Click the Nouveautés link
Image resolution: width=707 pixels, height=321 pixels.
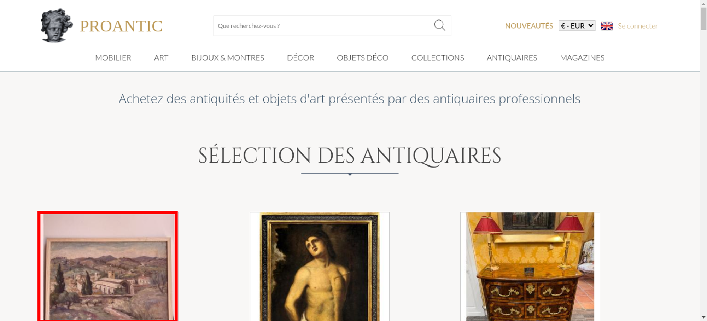click(x=529, y=26)
